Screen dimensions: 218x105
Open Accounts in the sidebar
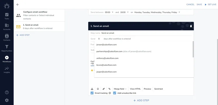(x=7, y=27)
